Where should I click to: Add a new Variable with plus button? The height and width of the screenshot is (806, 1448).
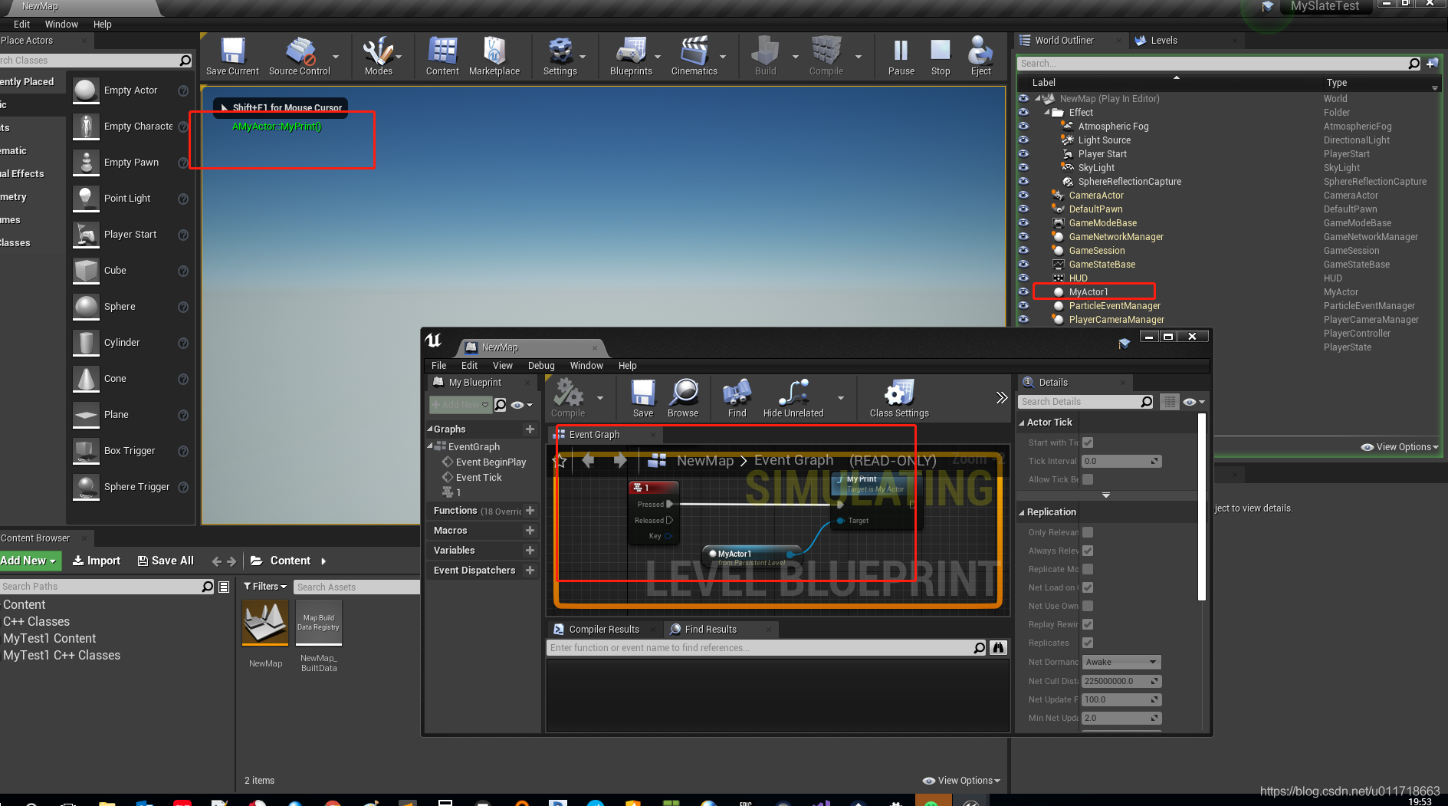click(x=530, y=550)
